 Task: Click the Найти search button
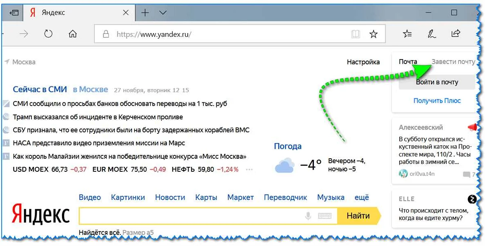tap(358, 216)
